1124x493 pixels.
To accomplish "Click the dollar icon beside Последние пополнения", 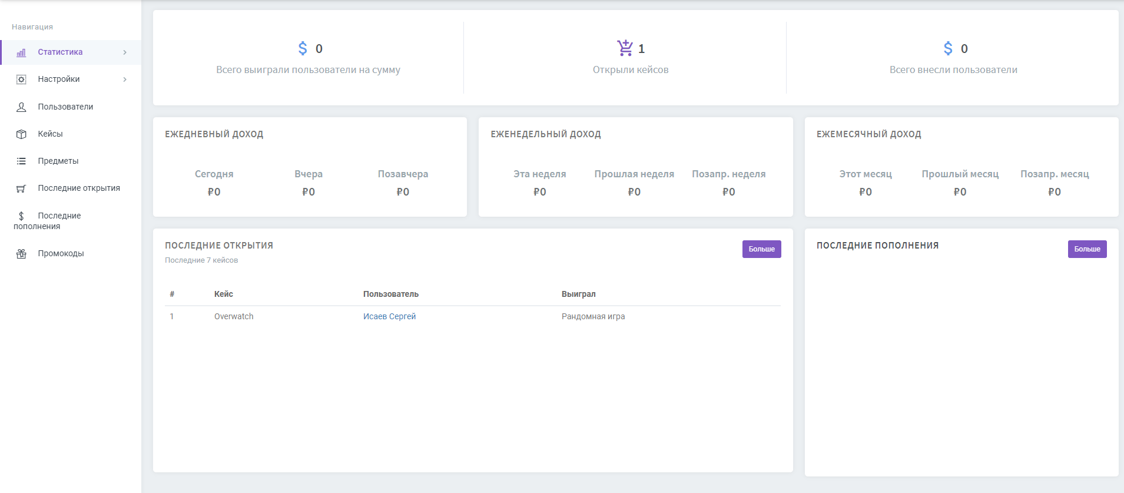I will point(21,216).
